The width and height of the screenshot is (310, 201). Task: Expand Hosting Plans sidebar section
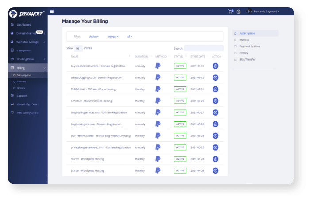coord(27,59)
